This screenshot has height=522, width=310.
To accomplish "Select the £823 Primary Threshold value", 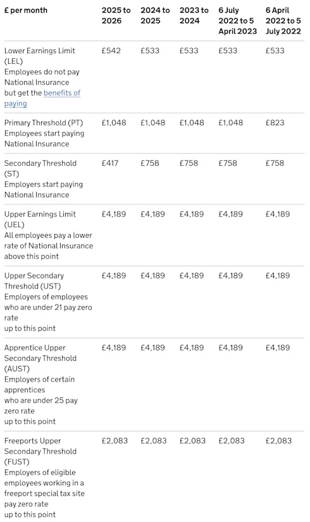I will [275, 123].
